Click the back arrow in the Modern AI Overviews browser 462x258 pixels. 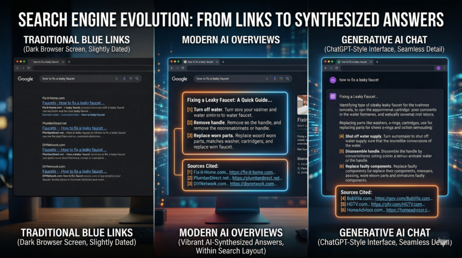pos(172,68)
